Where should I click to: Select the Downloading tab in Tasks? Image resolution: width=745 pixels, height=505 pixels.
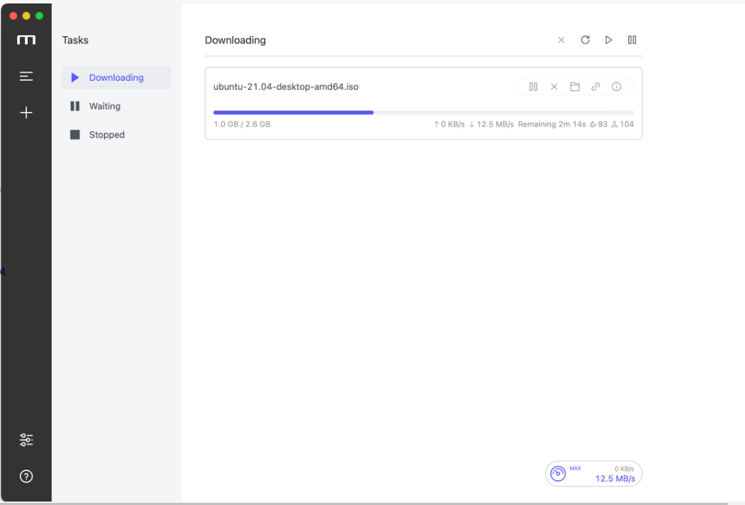(116, 77)
